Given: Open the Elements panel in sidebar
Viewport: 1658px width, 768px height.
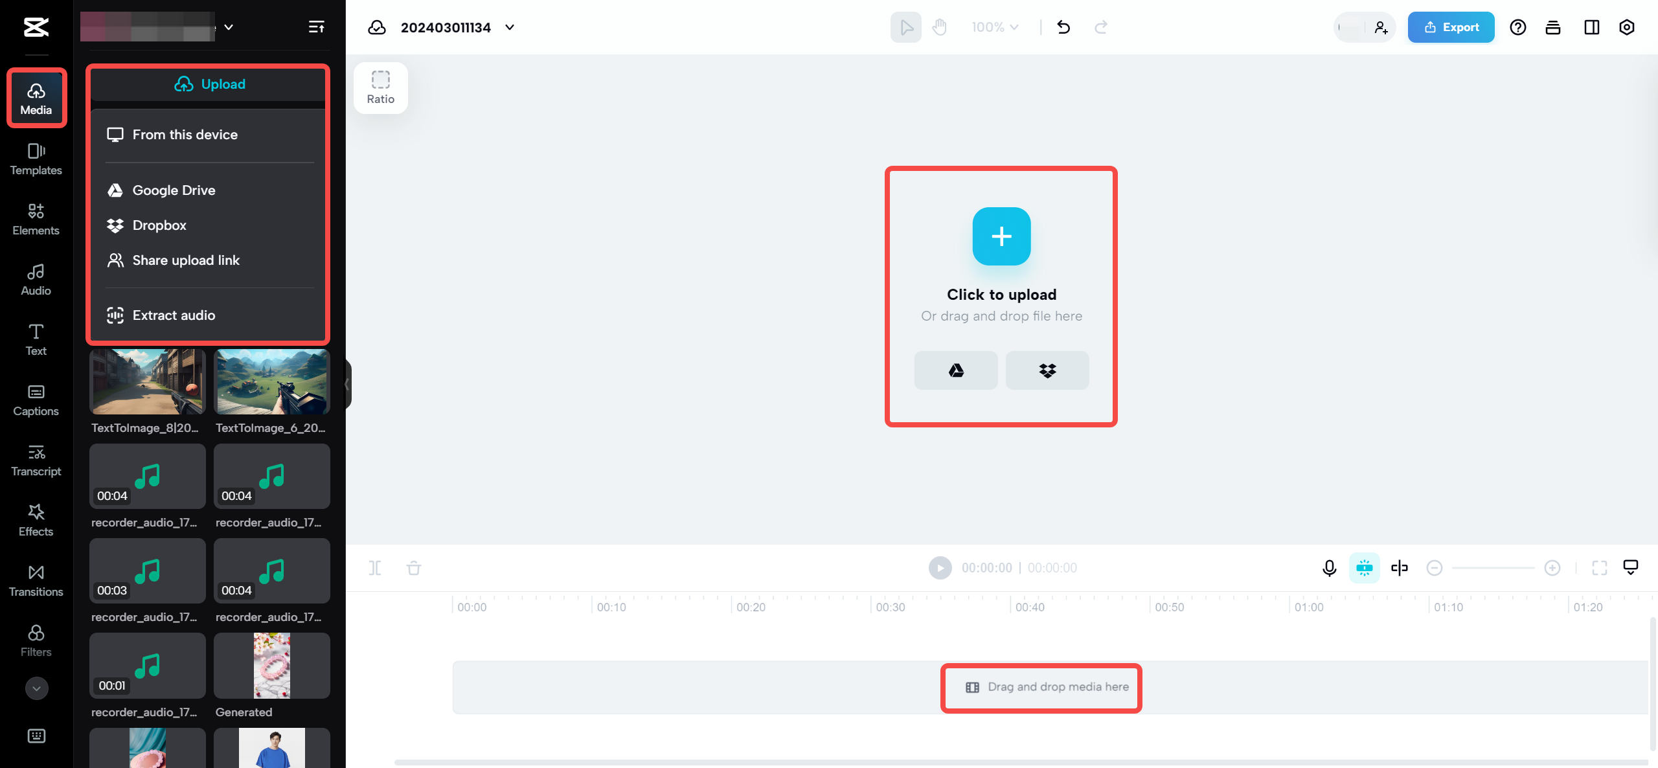Looking at the screenshot, I should (36, 220).
